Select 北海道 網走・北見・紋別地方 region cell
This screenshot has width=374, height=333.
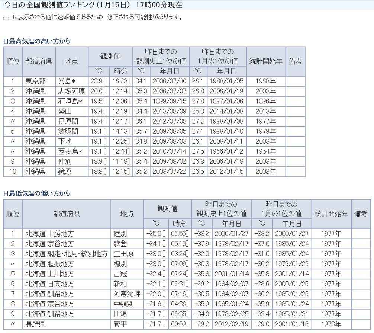tap(66, 254)
